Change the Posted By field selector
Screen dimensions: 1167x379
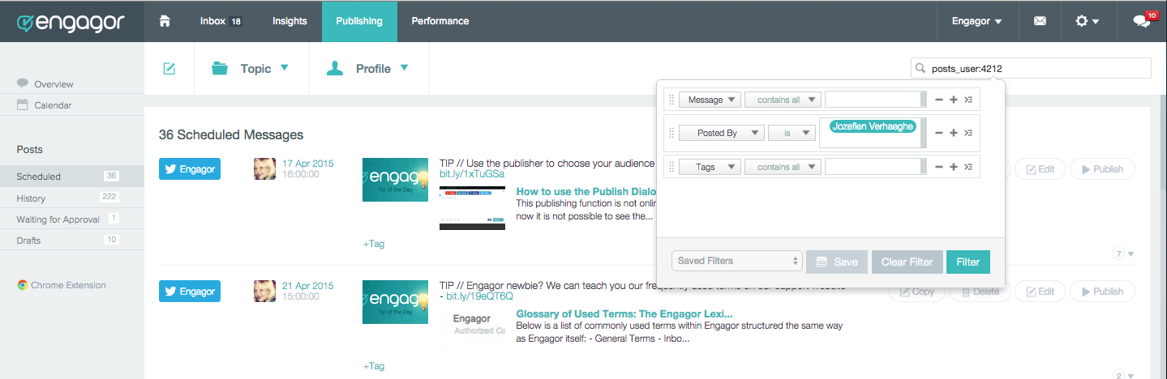click(x=721, y=133)
